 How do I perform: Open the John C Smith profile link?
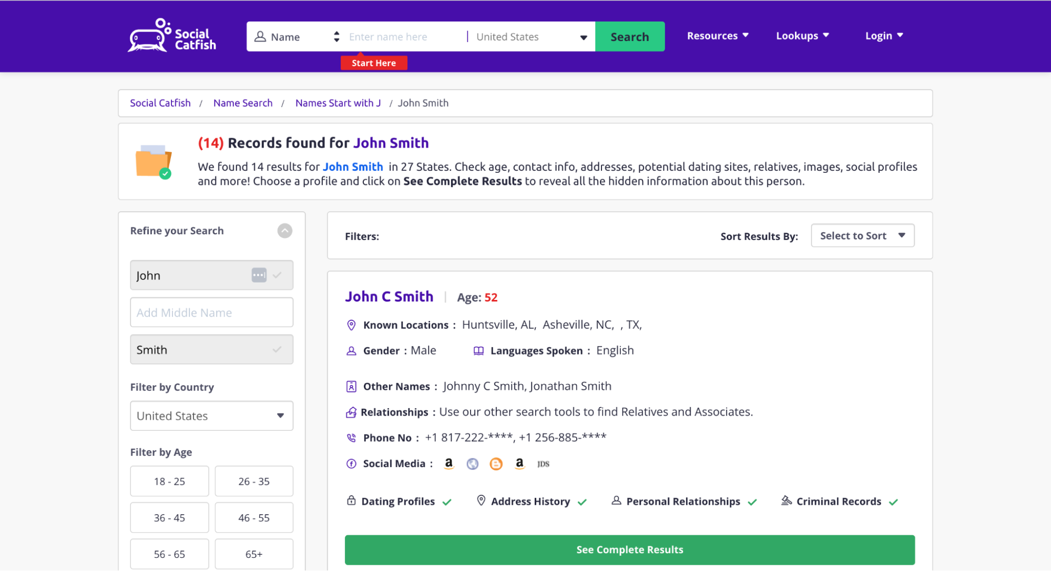(389, 297)
